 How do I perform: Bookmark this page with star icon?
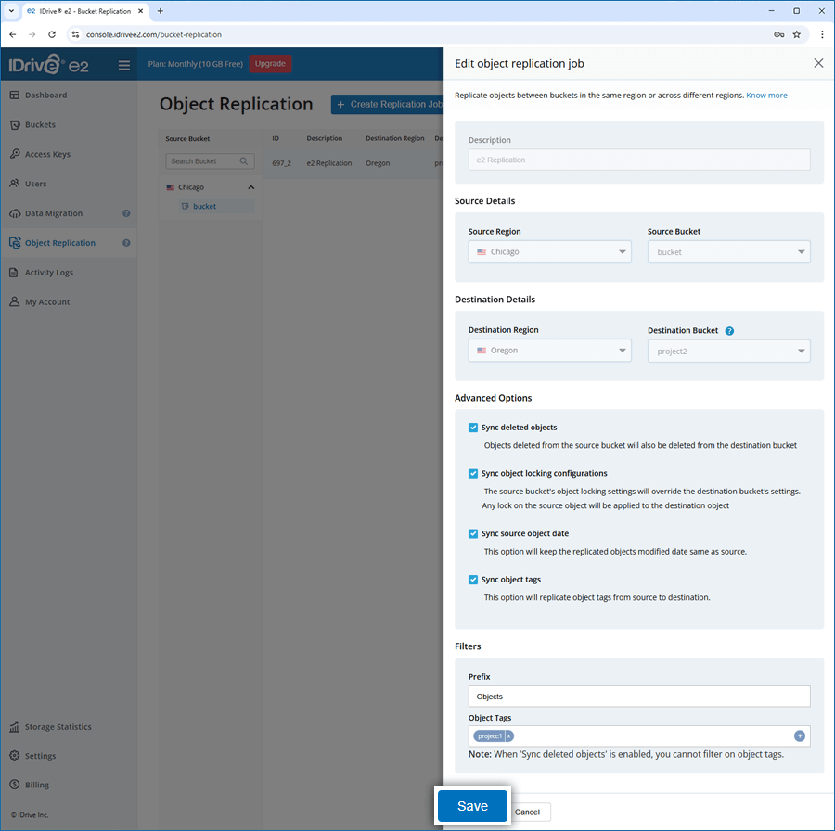[797, 34]
